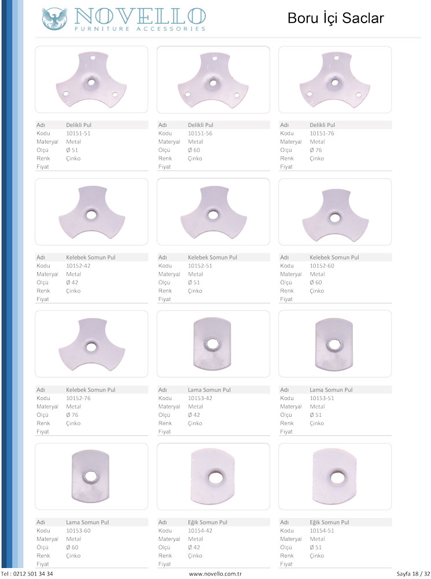Click the Lama Somun Pul 10153-60 image
The width and height of the screenshot is (431, 579).
[x=91, y=476]
